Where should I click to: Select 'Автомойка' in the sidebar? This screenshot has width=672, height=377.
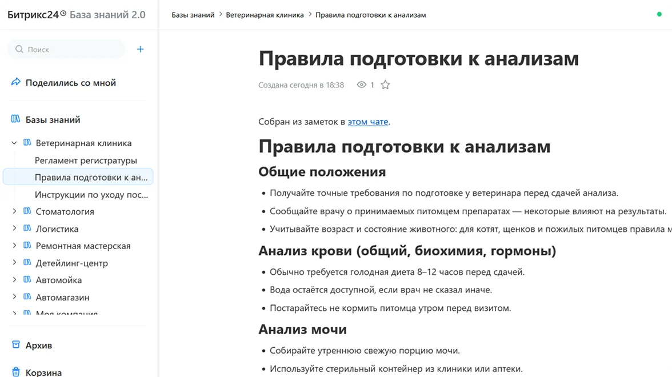pyautogui.click(x=59, y=280)
